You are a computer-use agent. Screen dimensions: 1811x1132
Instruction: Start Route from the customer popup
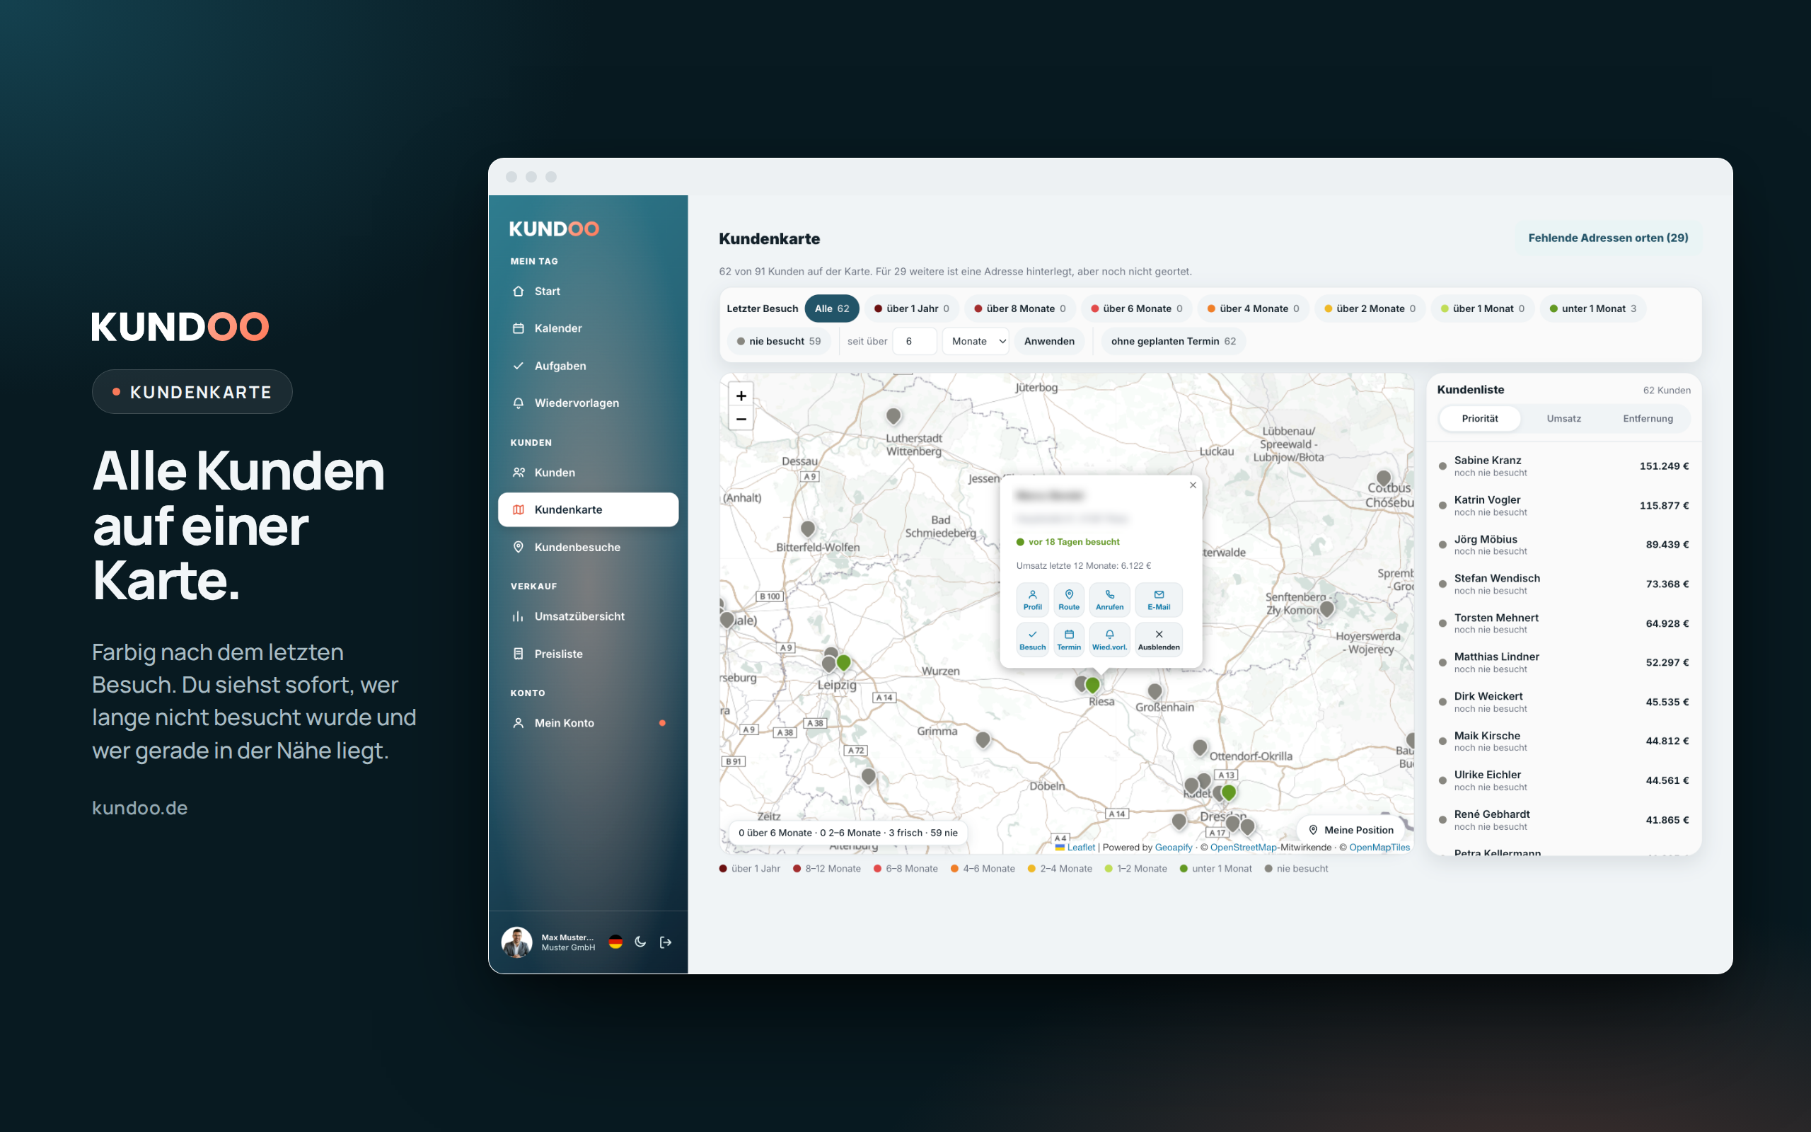(x=1069, y=600)
